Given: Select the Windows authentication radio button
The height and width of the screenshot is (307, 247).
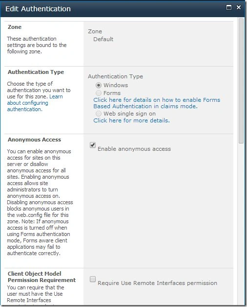Looking at the screenshot, I should 99,85.
